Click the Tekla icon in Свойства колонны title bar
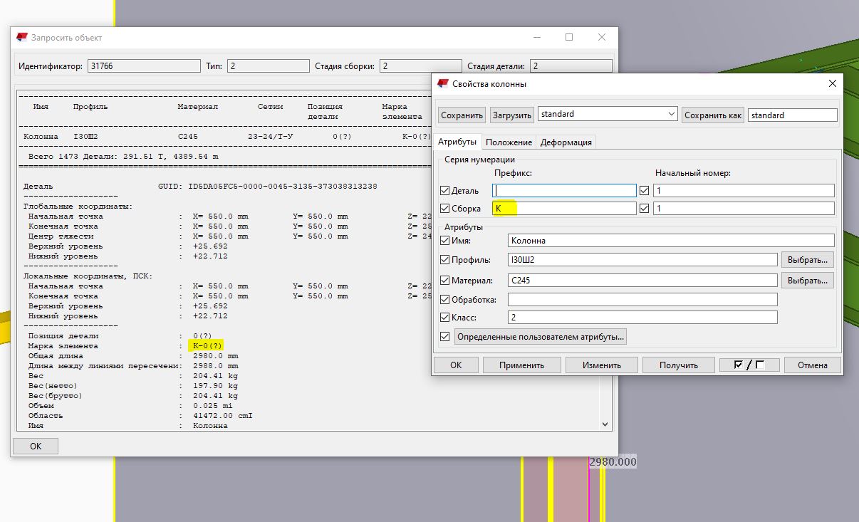 point(443,84)
